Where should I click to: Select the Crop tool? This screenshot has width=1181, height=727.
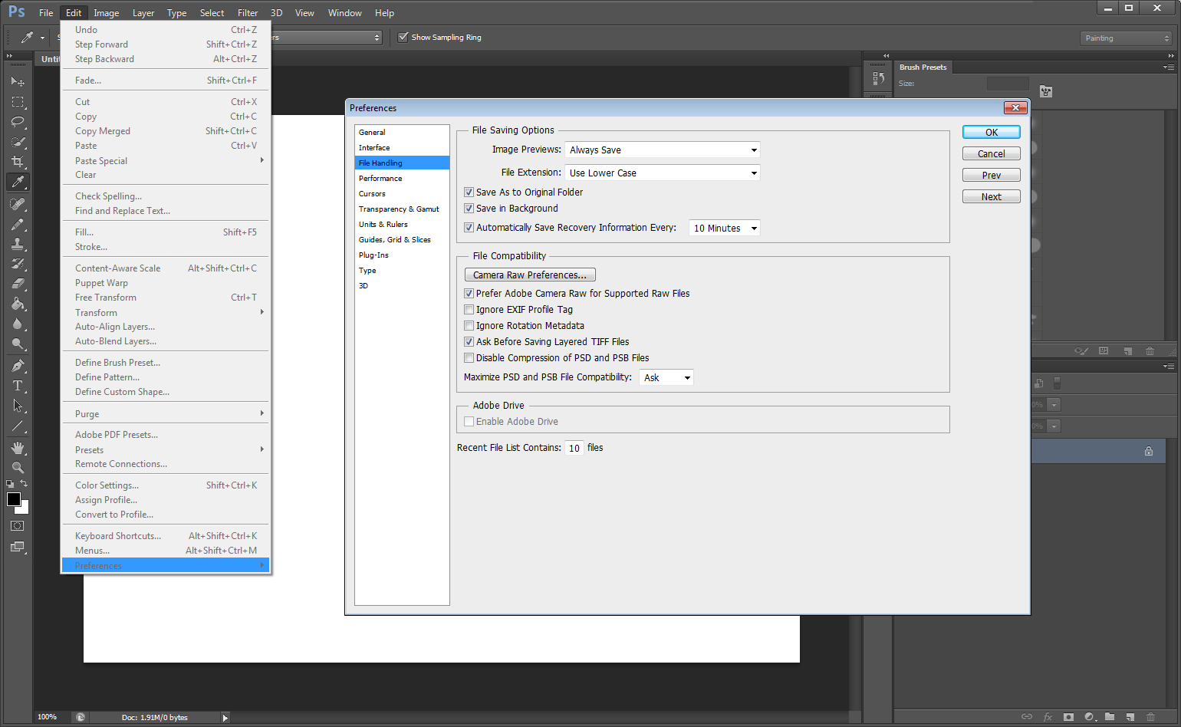18,162
